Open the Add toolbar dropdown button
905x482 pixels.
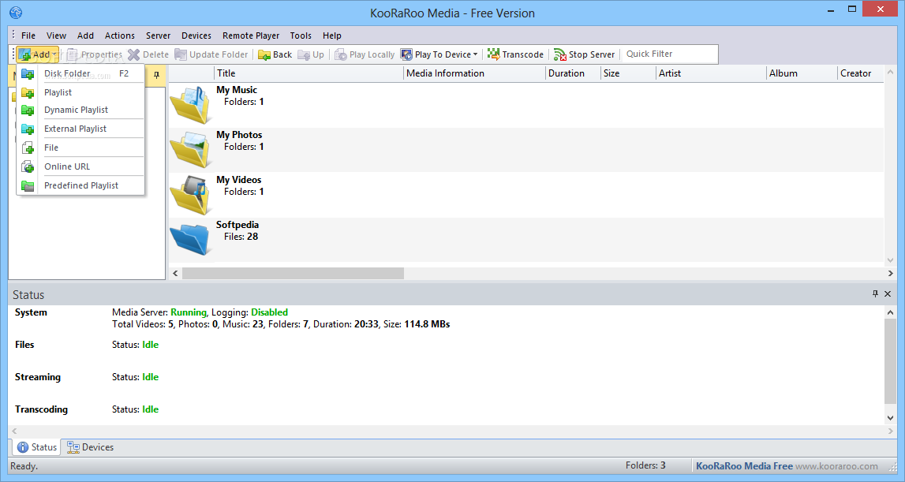pos(38,54)
